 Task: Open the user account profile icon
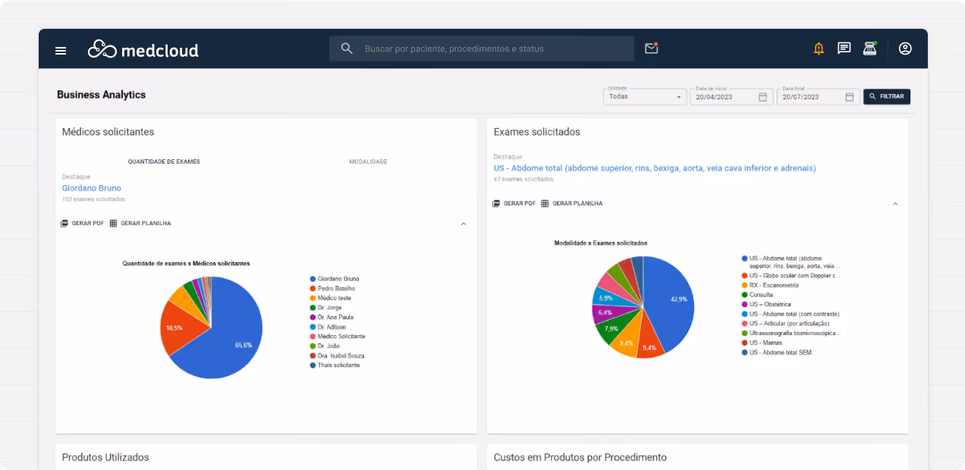point(904,48)
